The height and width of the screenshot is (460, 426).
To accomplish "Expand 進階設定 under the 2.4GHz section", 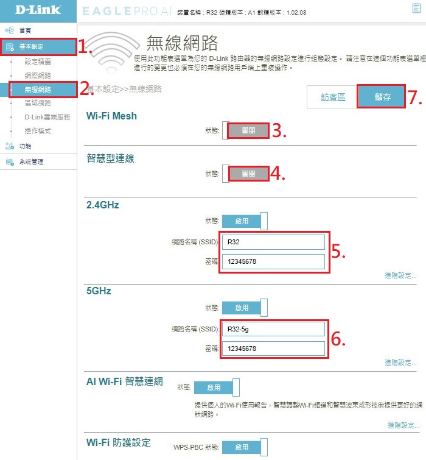I will point(400,276).
